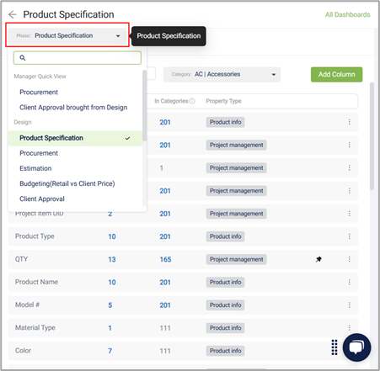Choose Estimation from the phase list
Image resolution: width=380 pixels, height=371 pixels.
[x=35, y=168]
